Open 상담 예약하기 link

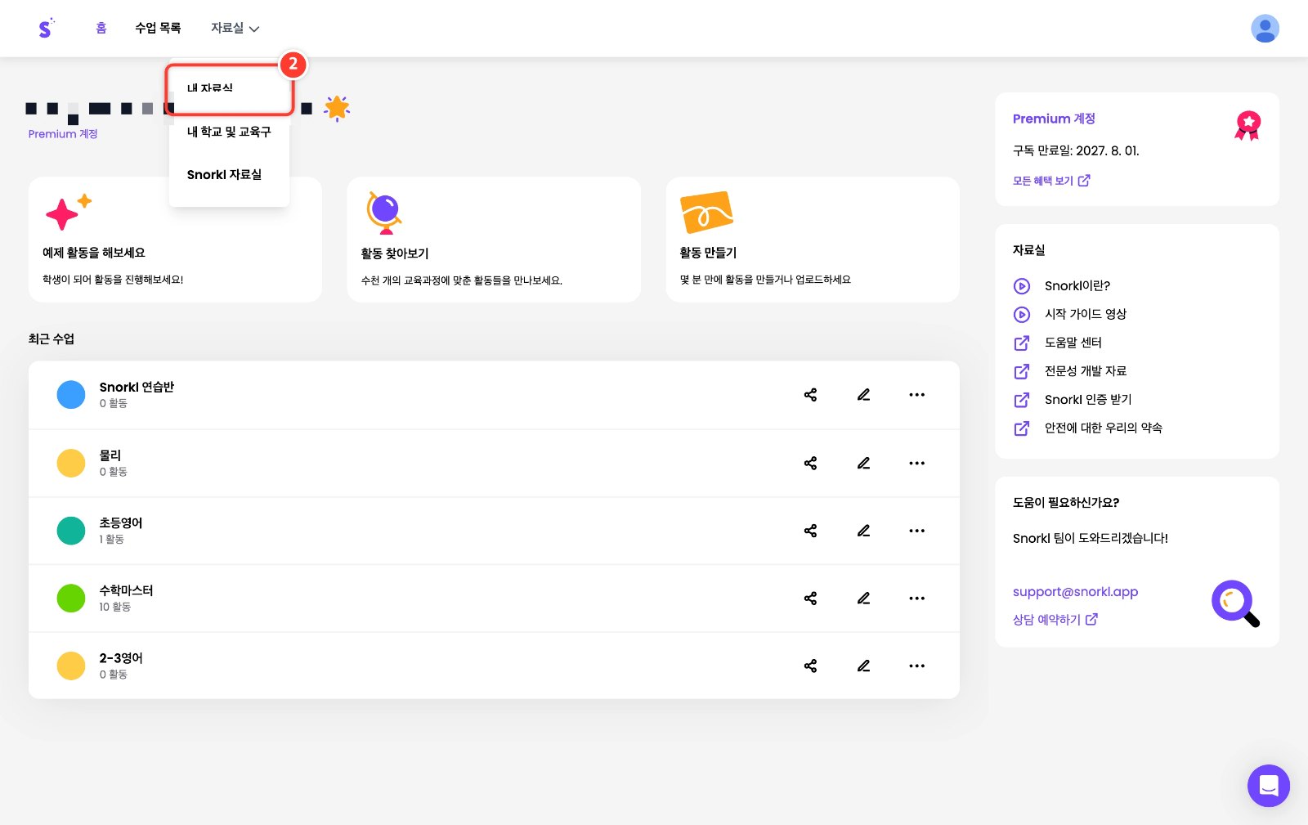pos(1055,620)
